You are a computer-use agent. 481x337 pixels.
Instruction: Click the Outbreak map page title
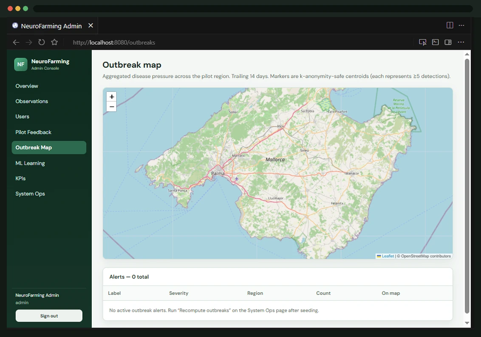point(132,65)
